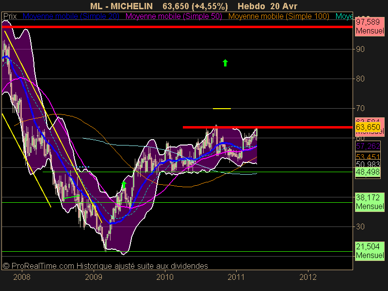
Task: Select the 38,172 Mensuel green label
Action: pyautogui.click(x=370, y=202)
